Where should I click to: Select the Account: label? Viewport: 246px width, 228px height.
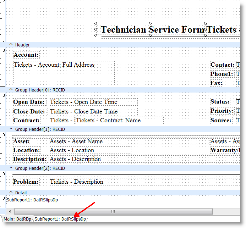click(x=26, y=55)
